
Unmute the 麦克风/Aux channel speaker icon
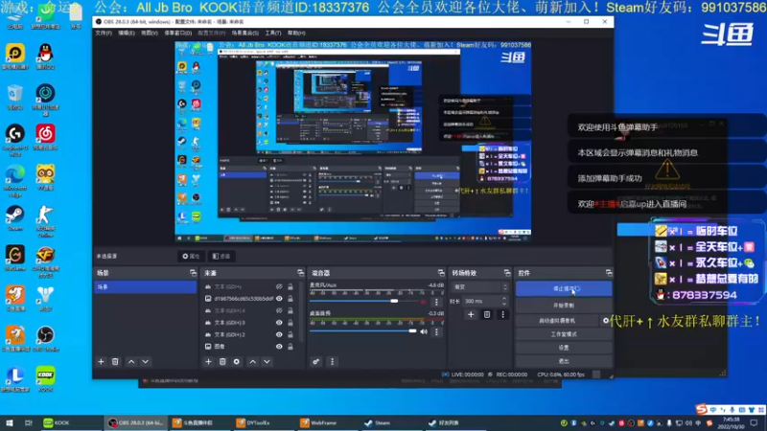click(x=424, y=302)
